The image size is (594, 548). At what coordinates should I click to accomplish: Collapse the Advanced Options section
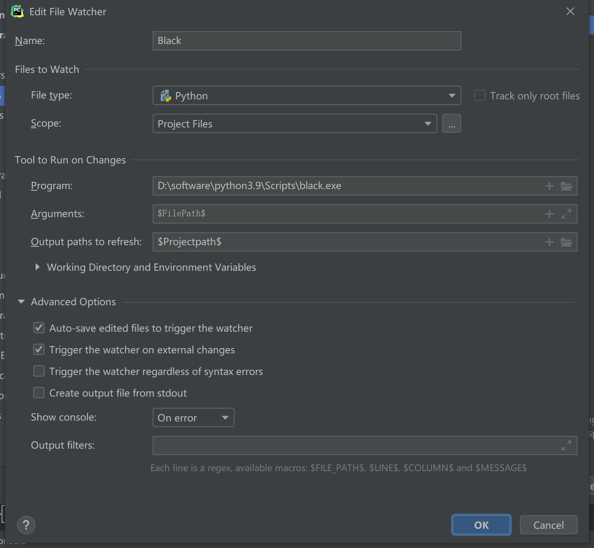click(21, 302)
